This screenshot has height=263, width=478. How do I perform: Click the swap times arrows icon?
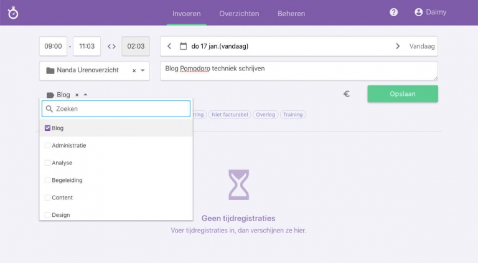(111, 46)
